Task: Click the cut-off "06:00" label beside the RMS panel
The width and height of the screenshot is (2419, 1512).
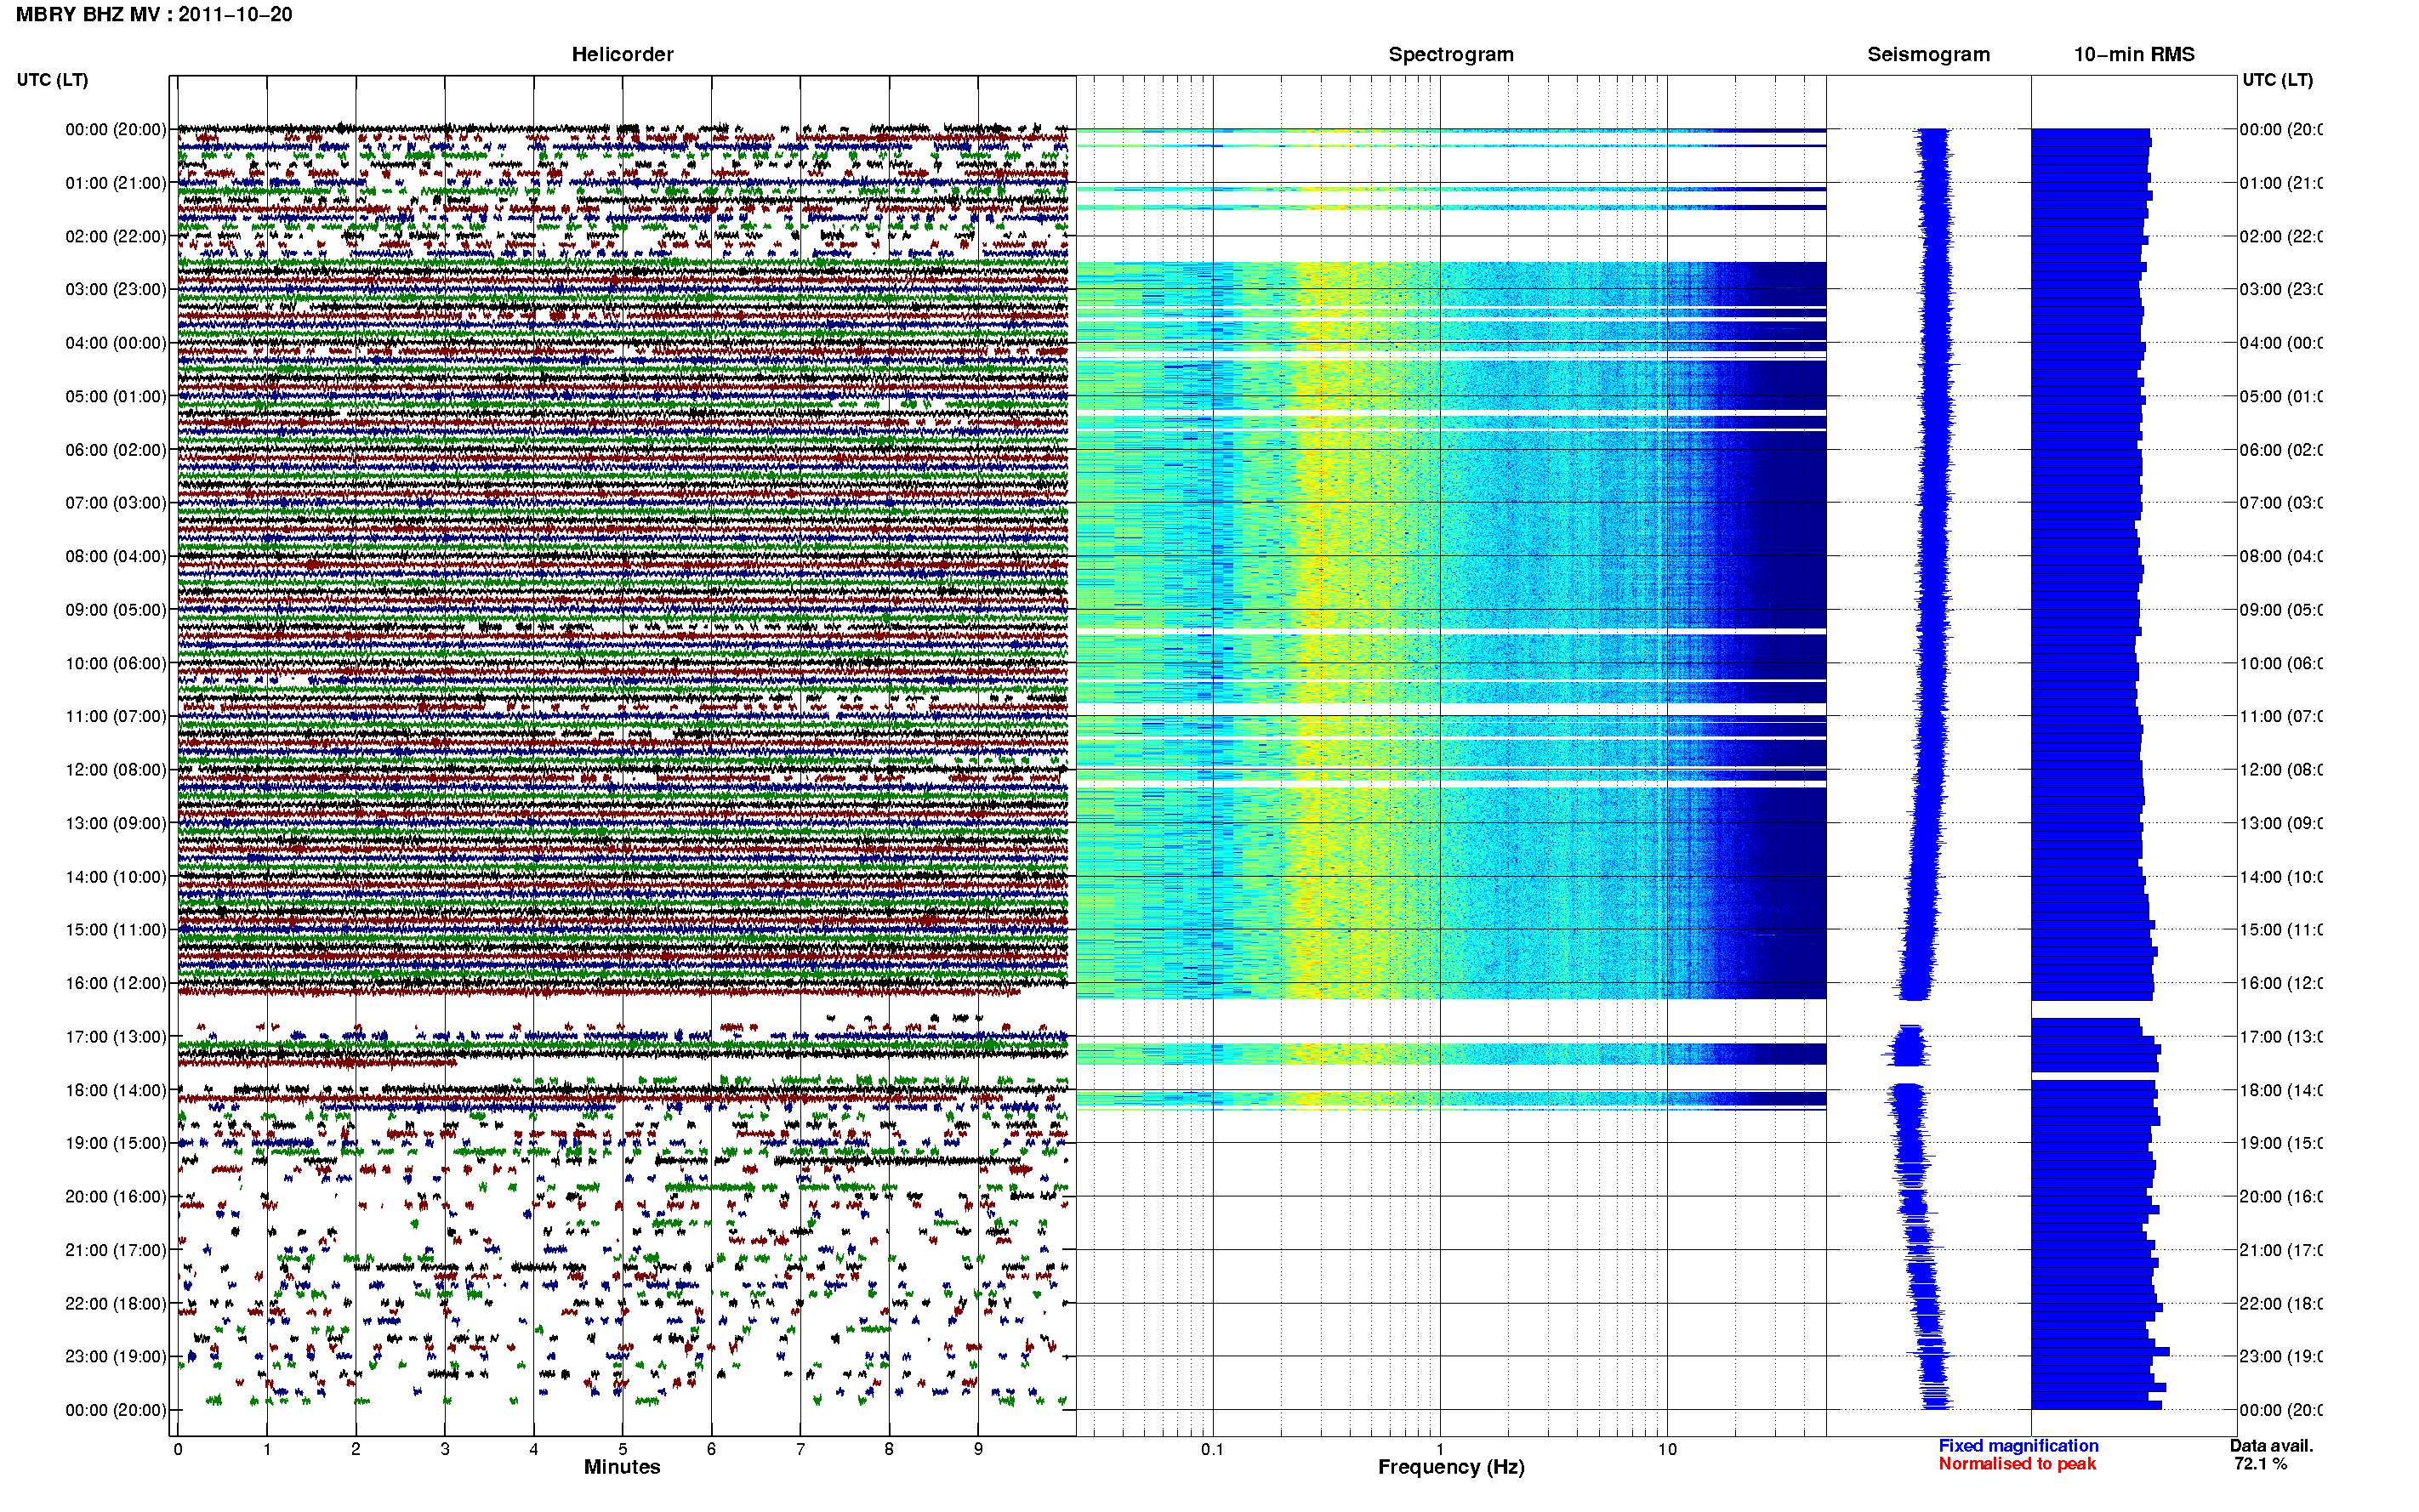Action: [x=2281, y=450]
